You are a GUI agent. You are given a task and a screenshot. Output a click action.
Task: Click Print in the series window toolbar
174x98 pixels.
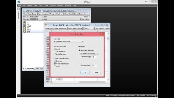click(70, 28)
